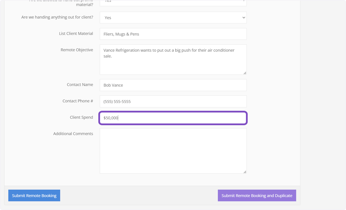Expand the promo material dropdown showing Yes
Viewport: 346px width, 210px height.
pyautogui.click(x=173, y=2)
